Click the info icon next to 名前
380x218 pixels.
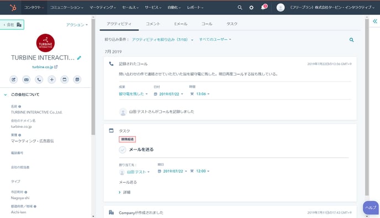coord(20,106)
